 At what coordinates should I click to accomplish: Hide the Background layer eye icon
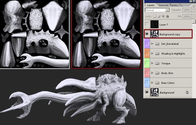(x=147, y=92)
